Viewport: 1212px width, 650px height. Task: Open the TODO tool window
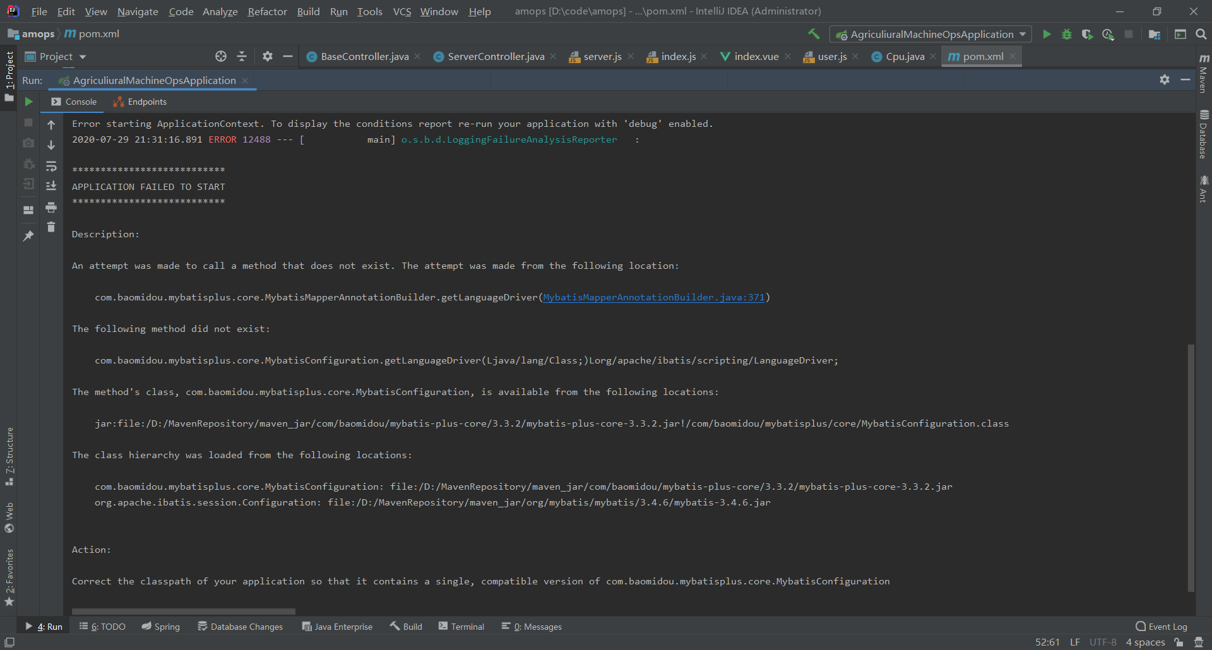click(x=102, y=627)
